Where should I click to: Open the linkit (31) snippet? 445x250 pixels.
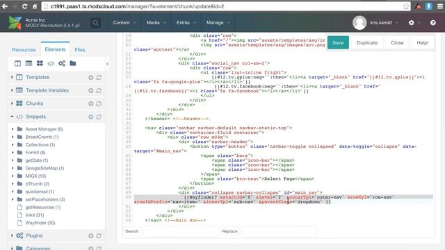tap(34, 215)
